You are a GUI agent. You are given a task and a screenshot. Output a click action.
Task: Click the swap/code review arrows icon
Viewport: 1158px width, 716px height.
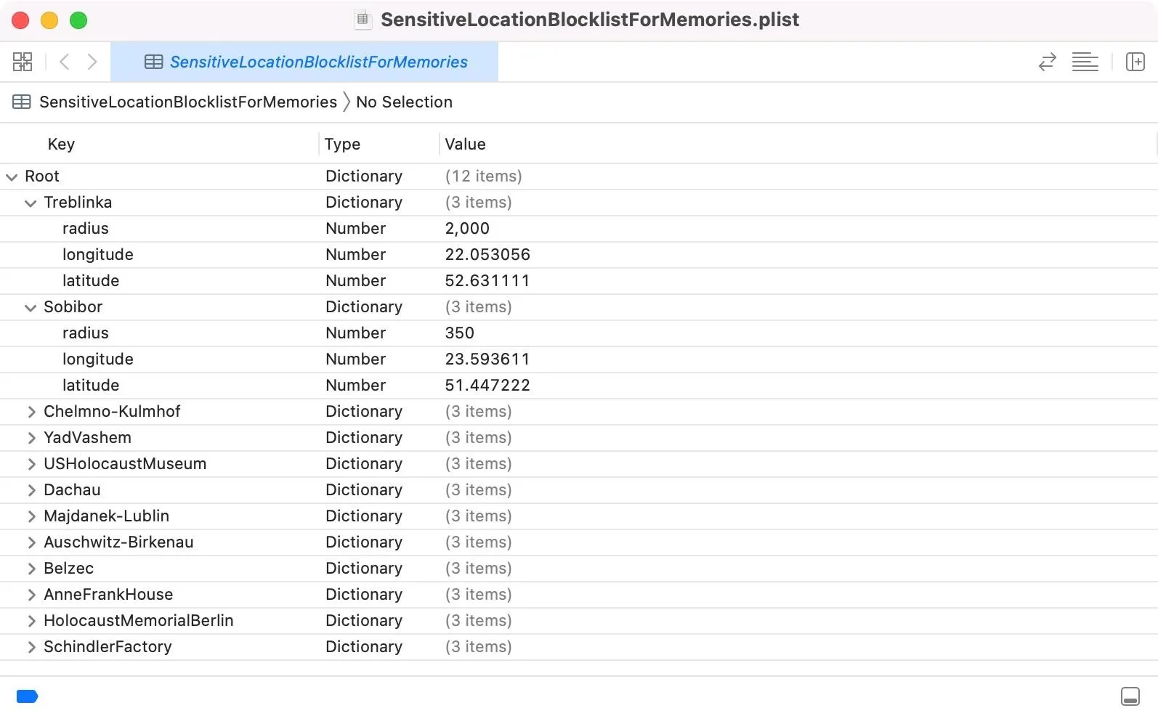(x=1047, y=62)
